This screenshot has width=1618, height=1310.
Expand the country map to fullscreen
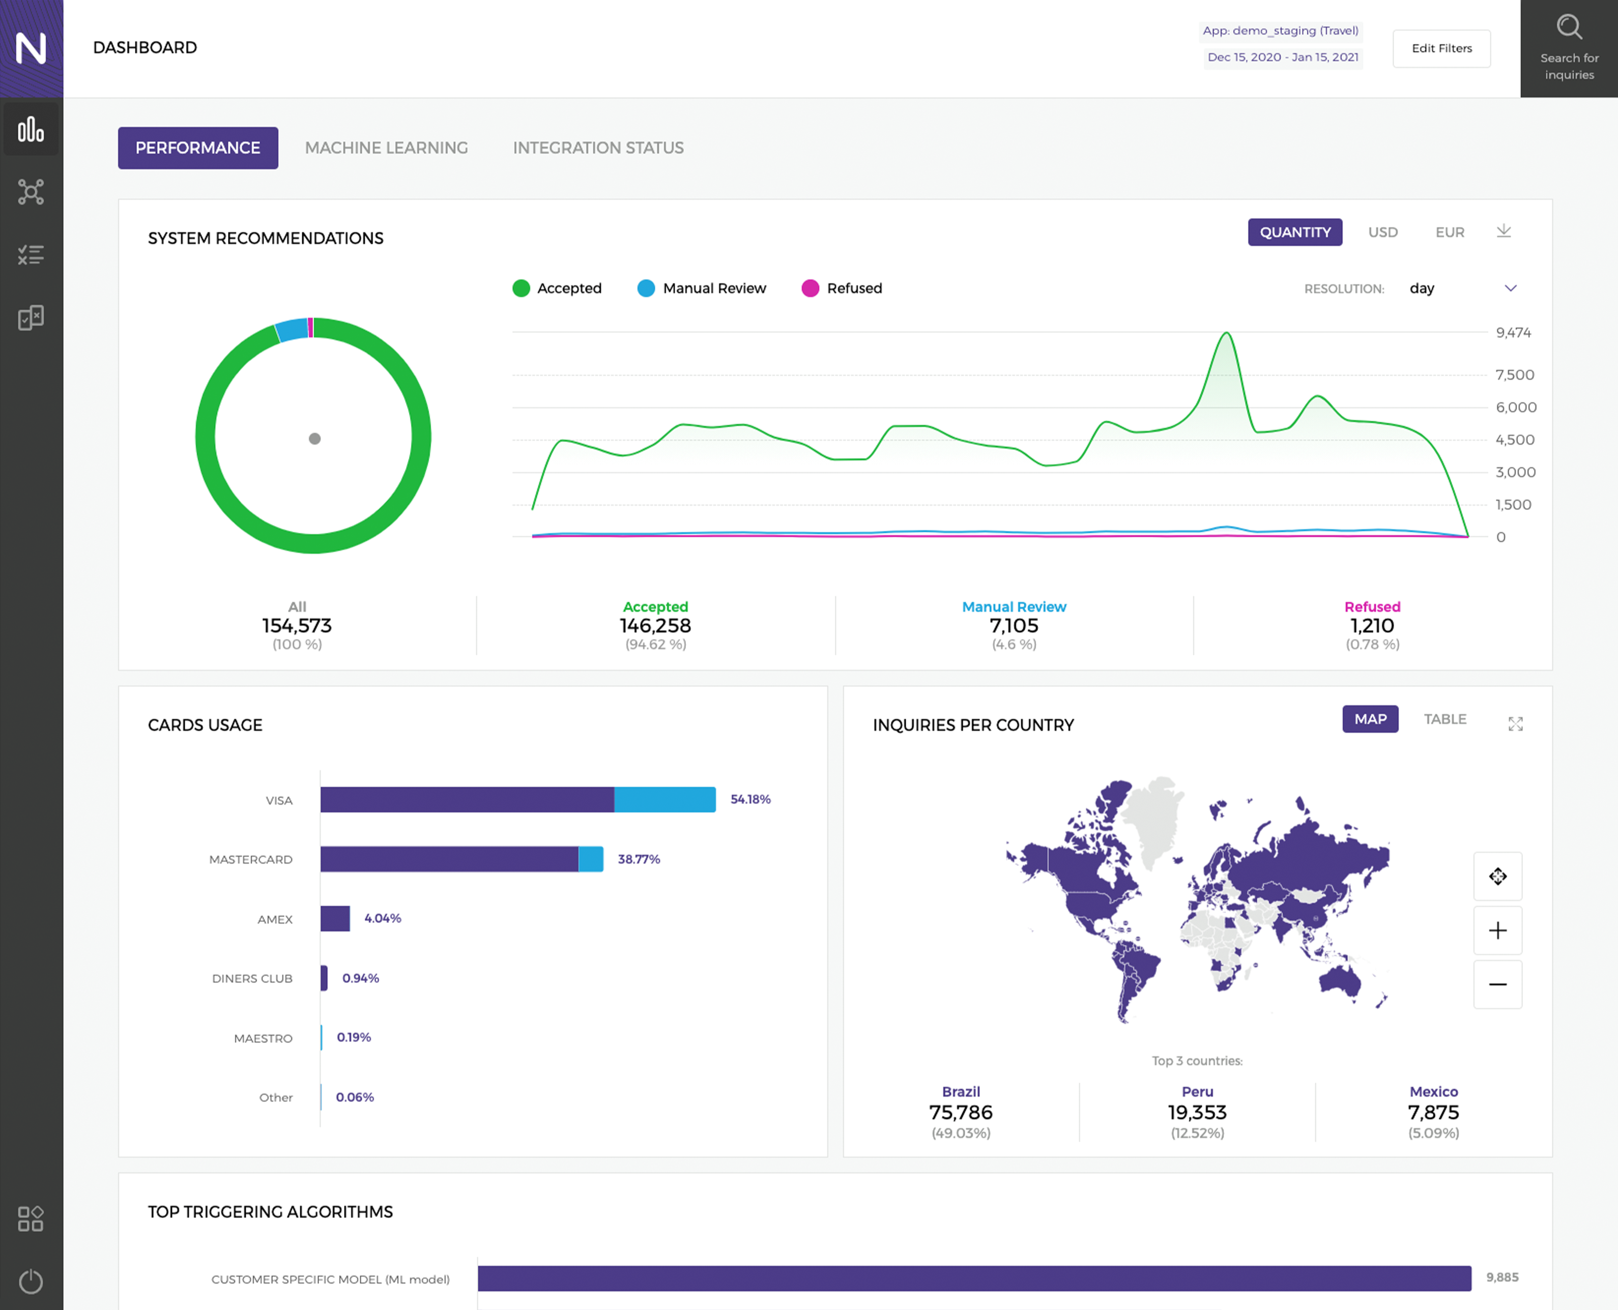(x=1515, y=723)
